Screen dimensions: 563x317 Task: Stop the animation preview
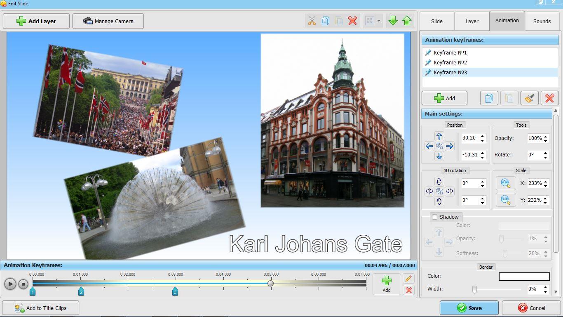click(23, 284)
